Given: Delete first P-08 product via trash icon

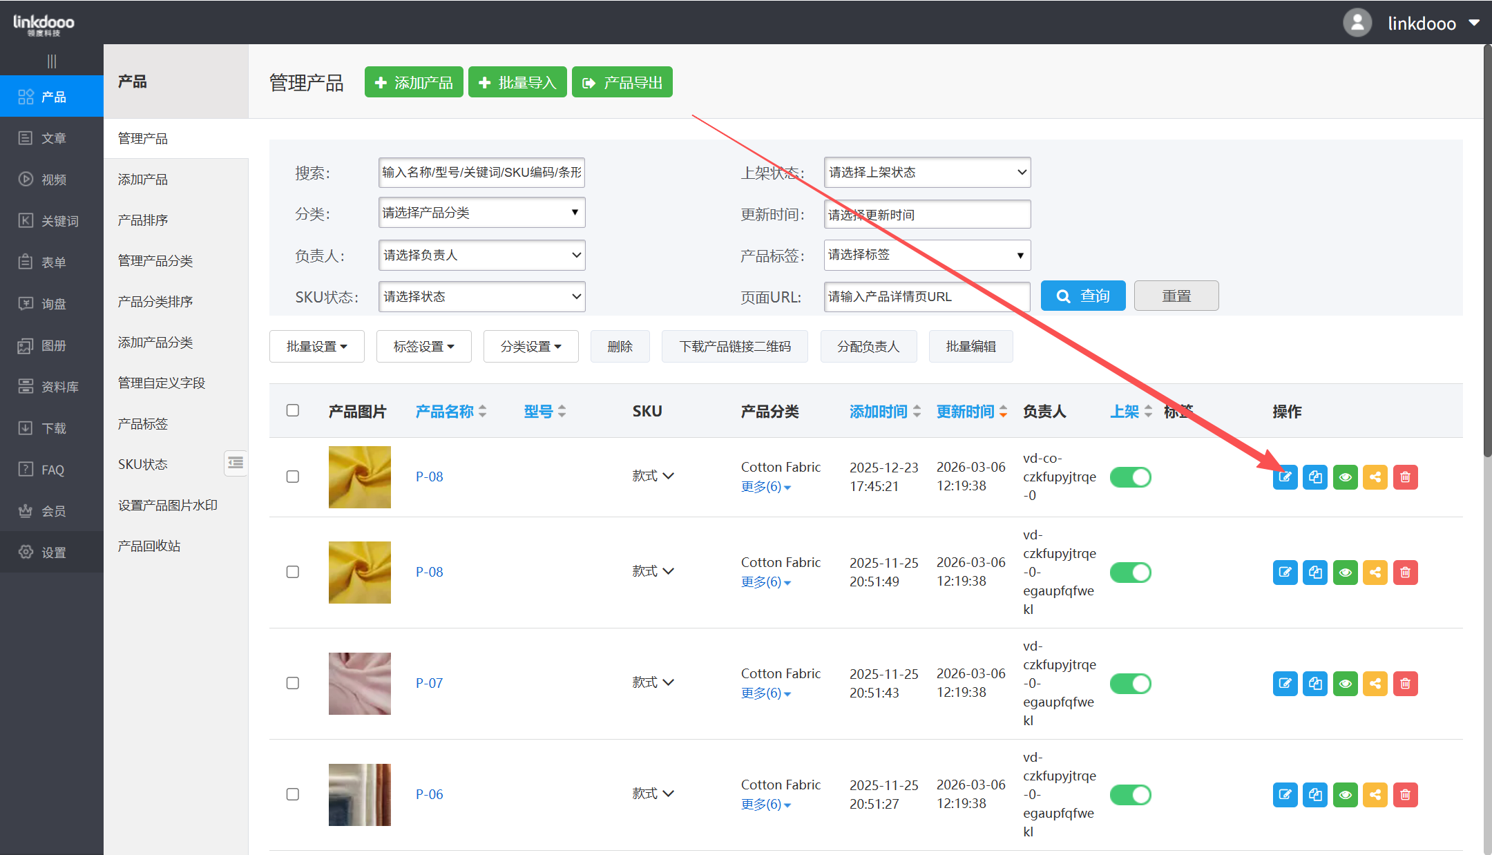Looking at the screenshot, I should coord(1405,477).
